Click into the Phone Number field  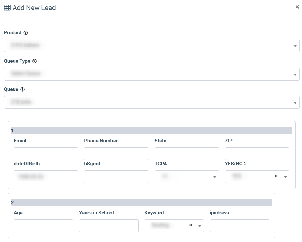pos(116,154)
